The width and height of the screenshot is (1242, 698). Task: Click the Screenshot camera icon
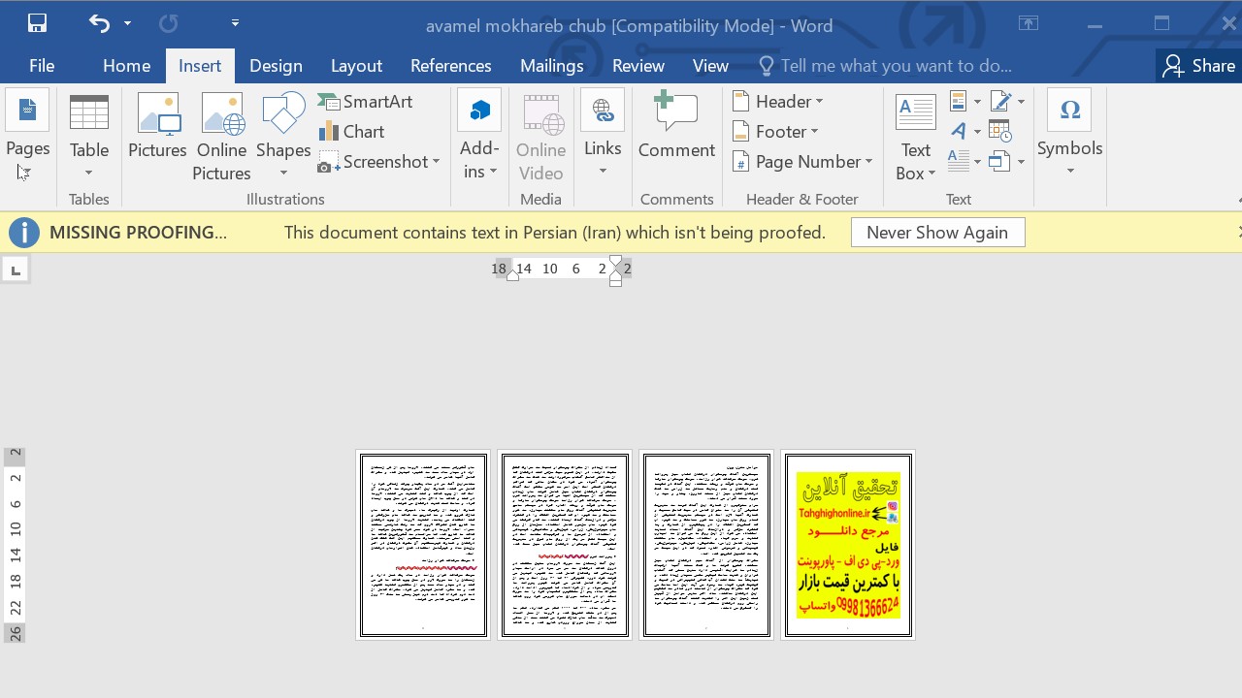pos(328,163)
